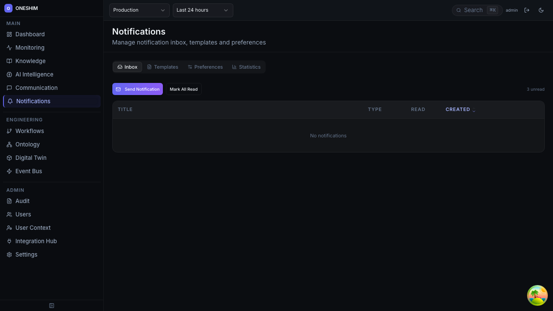Open the Dashboard from the sidebar
This screenshot has width=553, height=311.
click(x=30, y=34)
